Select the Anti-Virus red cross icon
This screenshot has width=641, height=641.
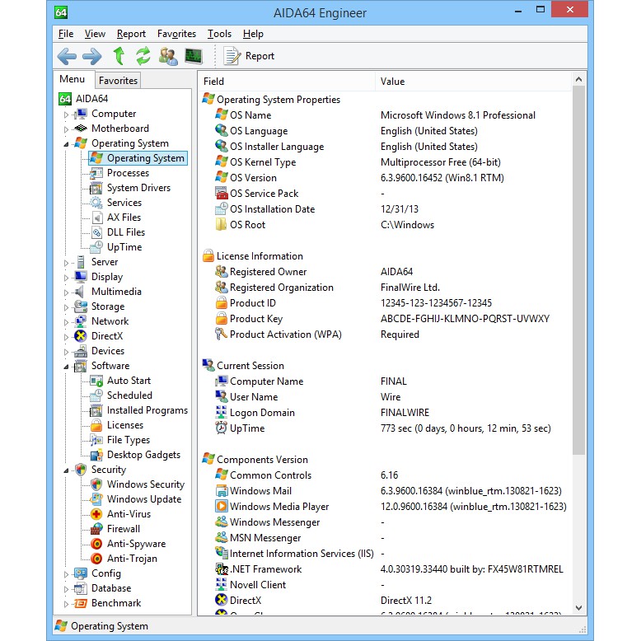pyautogui.click(x=96, y=514)
